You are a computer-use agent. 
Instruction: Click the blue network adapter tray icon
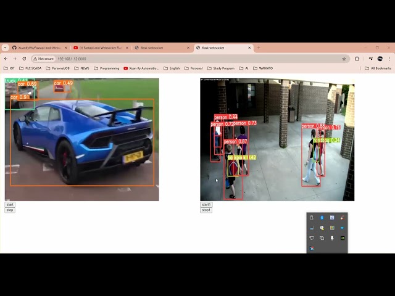pos(312,228)
